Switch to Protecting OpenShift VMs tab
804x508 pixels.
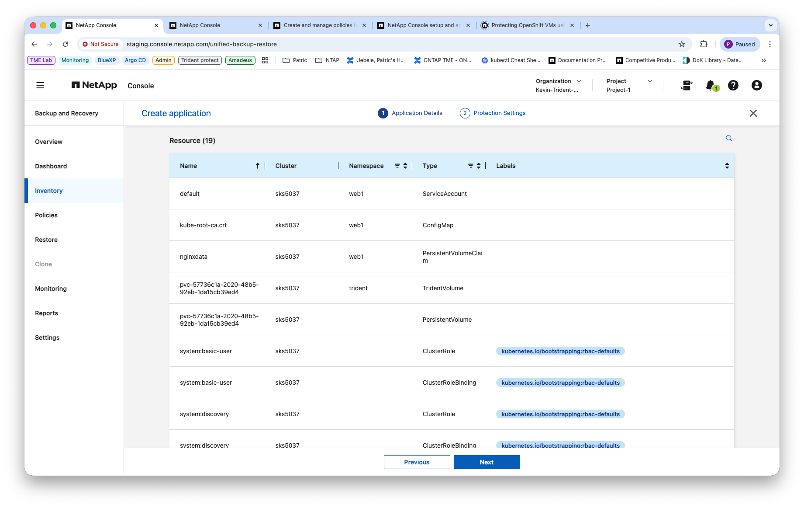coord(527,25)
